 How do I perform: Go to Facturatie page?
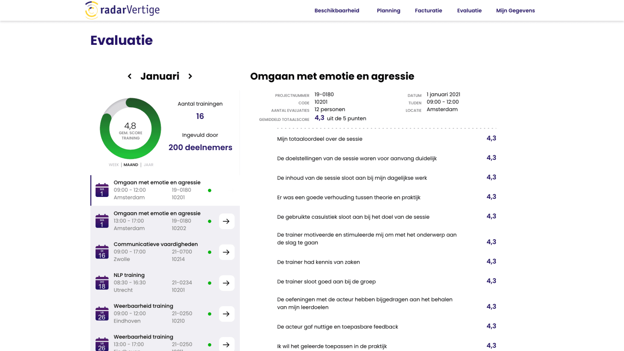428,11
